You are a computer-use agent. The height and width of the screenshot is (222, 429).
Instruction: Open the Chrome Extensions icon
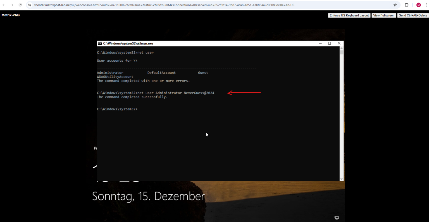407,5
